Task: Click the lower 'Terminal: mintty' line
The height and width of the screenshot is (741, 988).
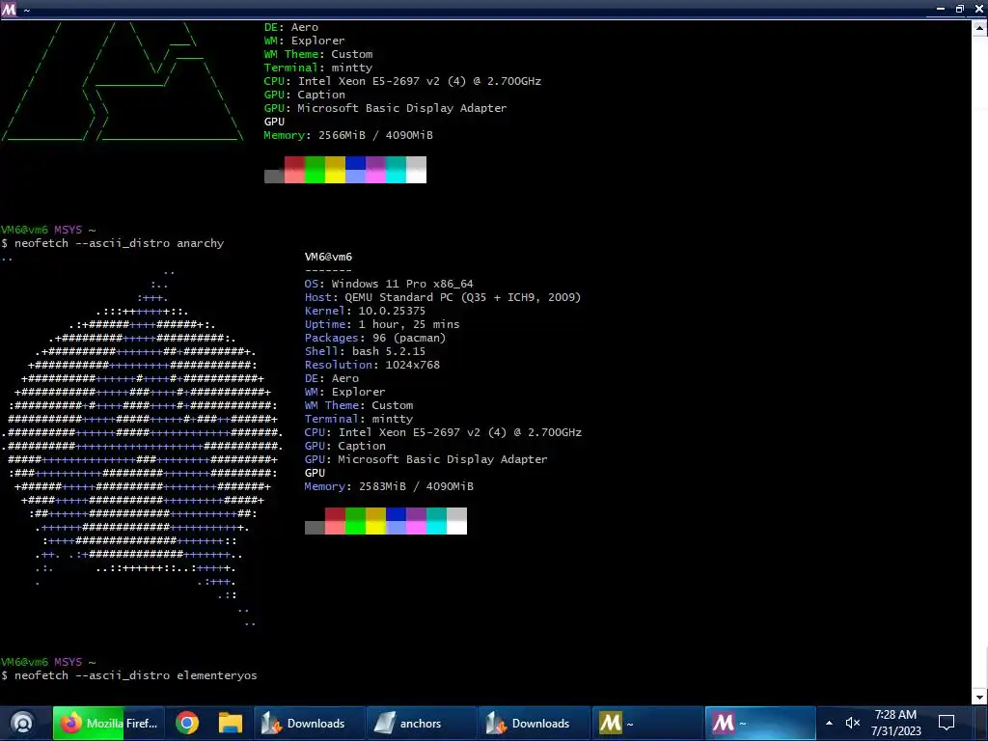Action: pyautogui.click(x=359, y=419)
